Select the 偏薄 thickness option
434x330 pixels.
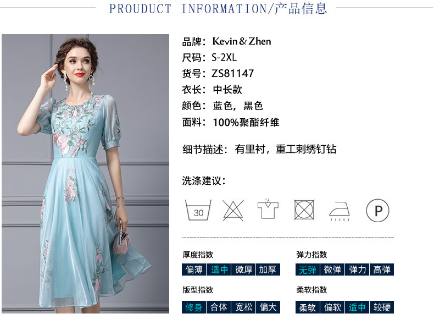[194, 269]
